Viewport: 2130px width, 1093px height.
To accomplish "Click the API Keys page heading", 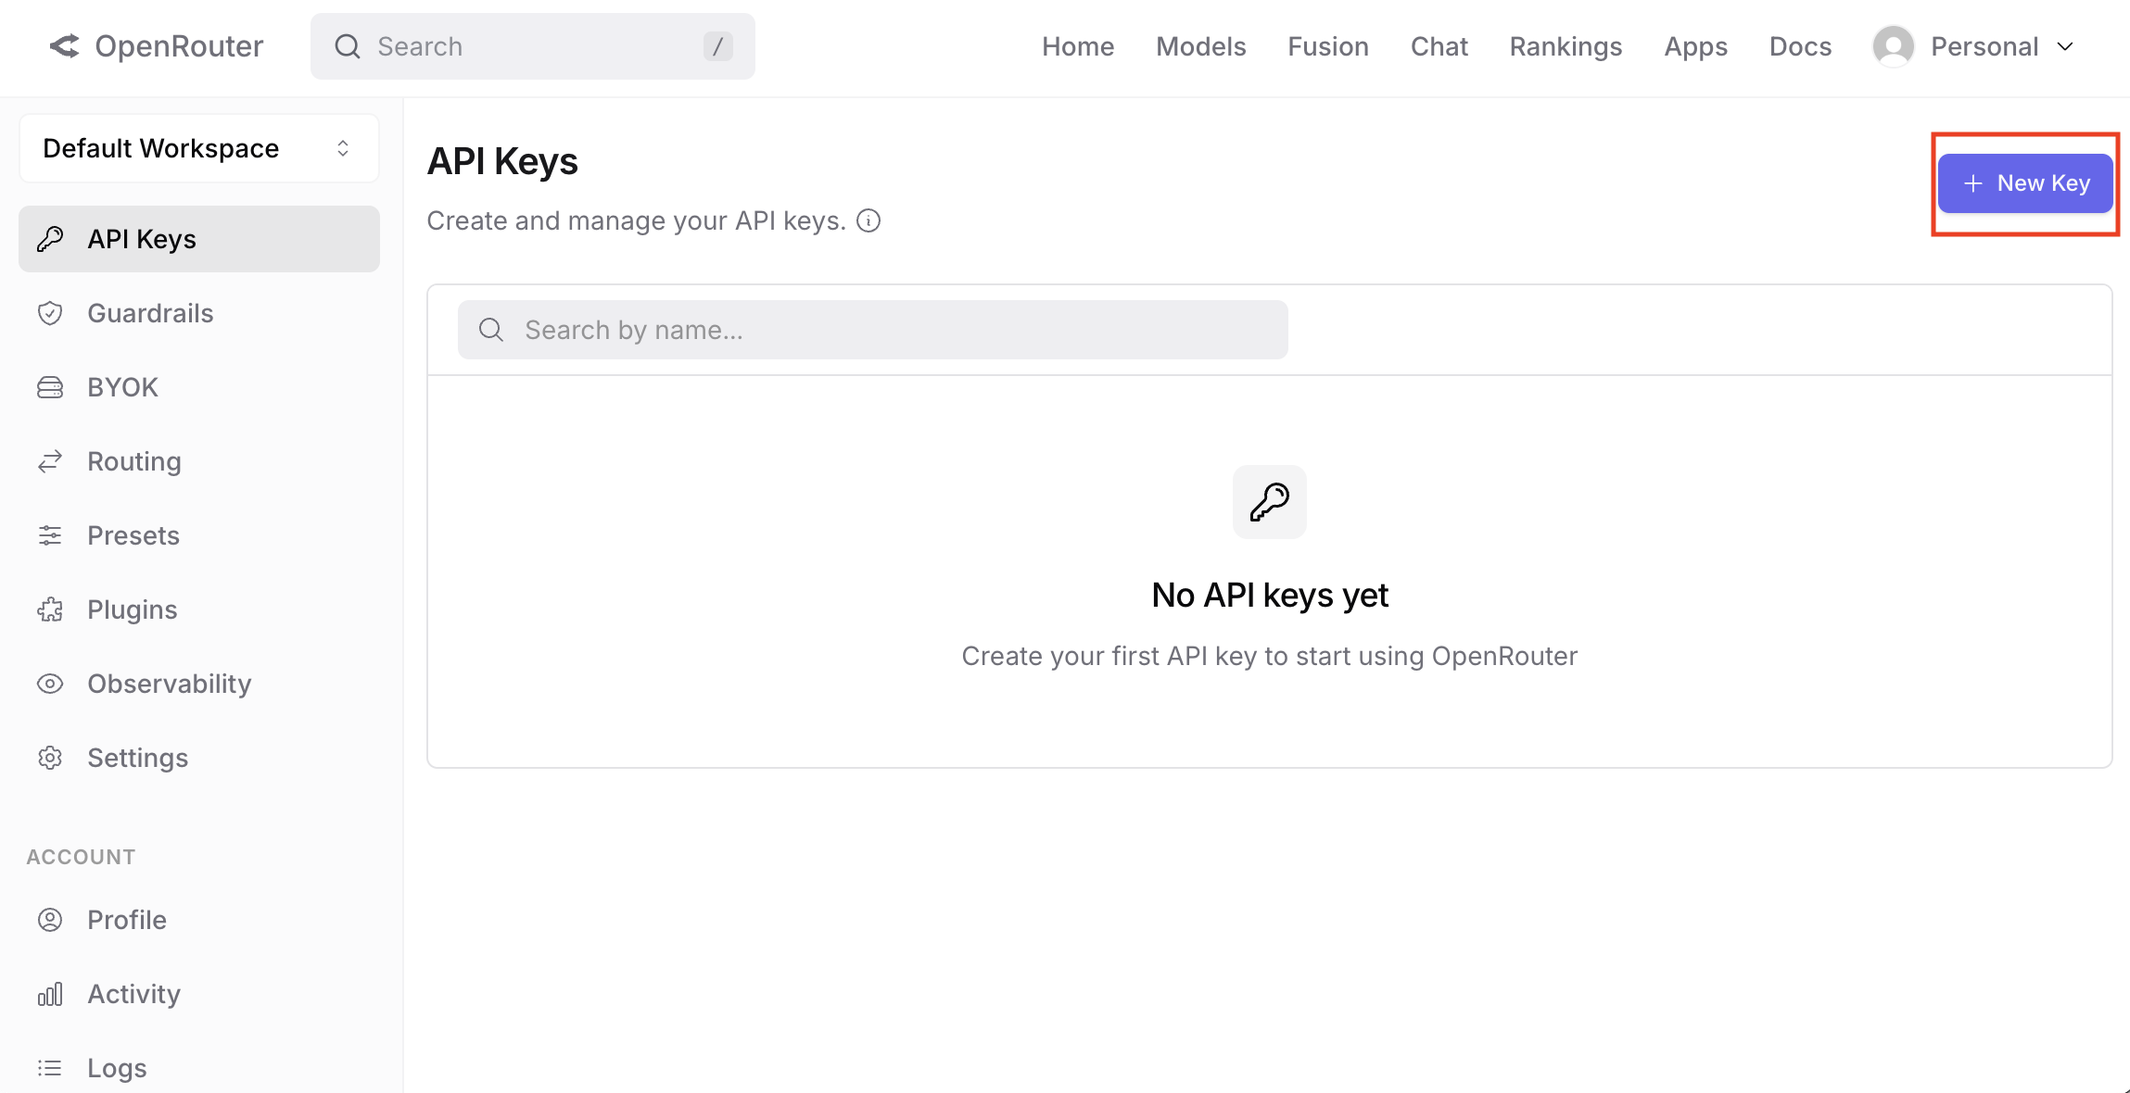I will click(502, 161).
